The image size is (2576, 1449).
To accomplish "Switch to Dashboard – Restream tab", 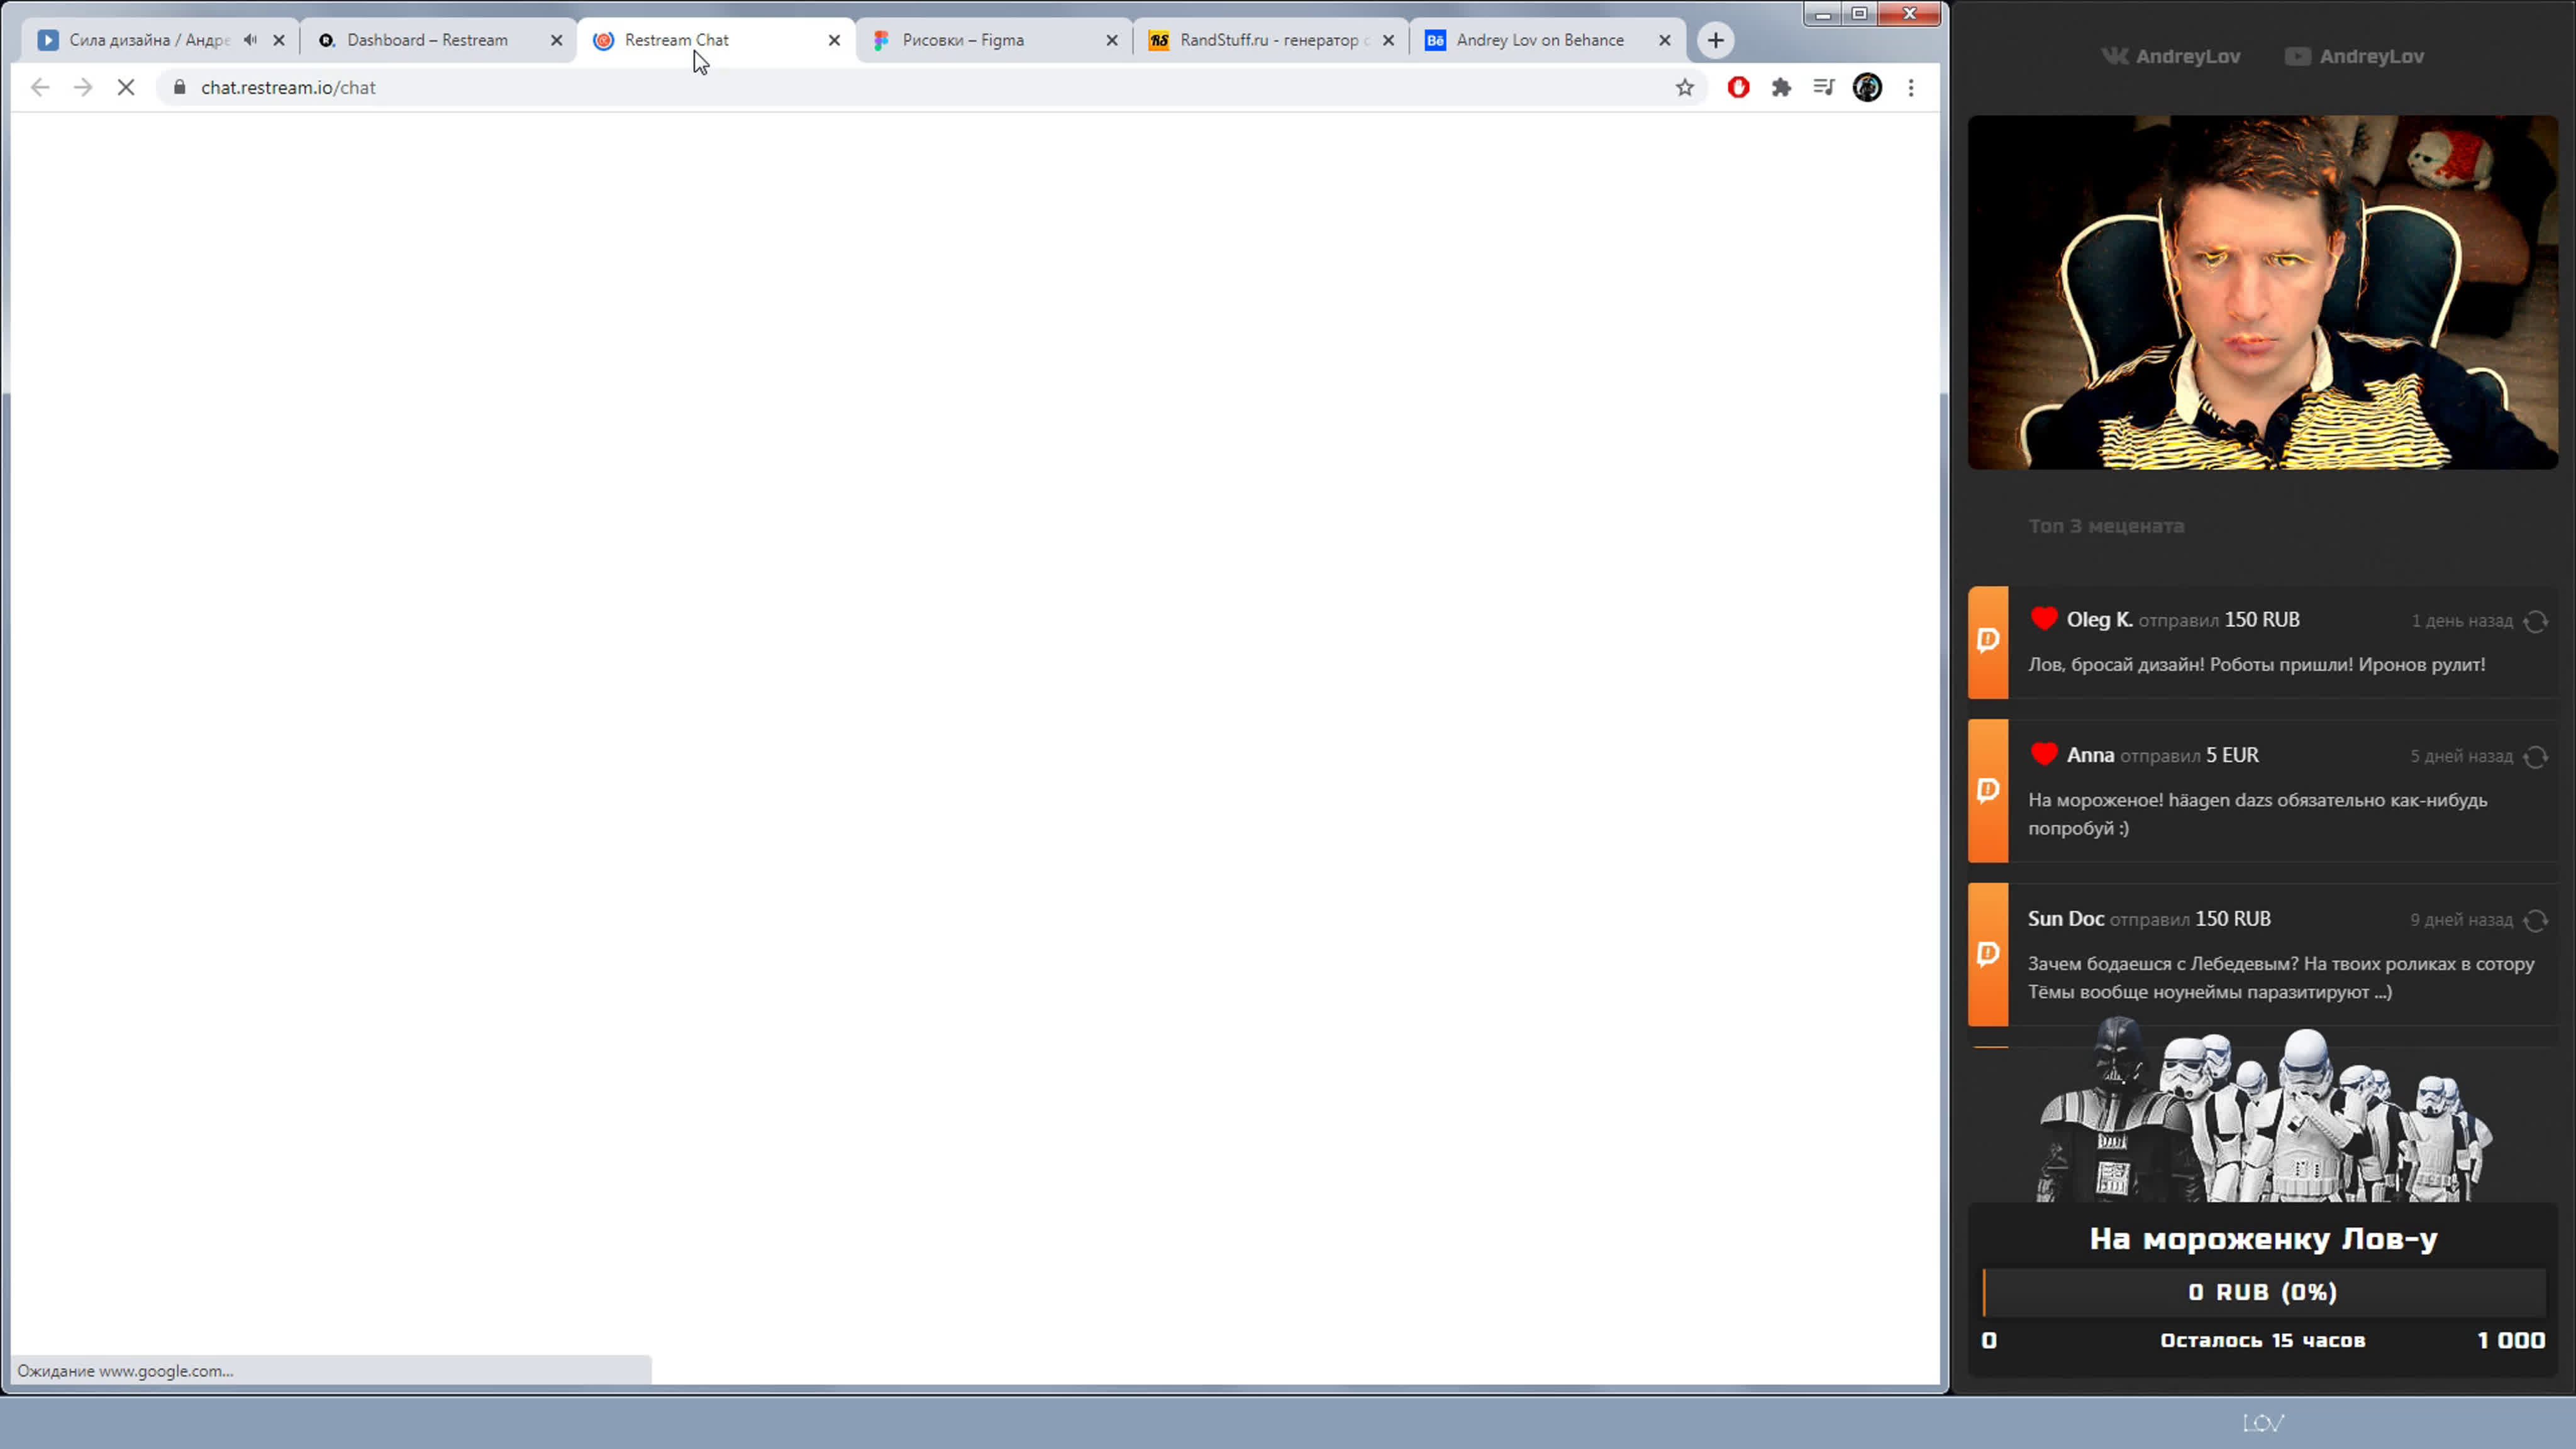I will click(x=427, y=40).
